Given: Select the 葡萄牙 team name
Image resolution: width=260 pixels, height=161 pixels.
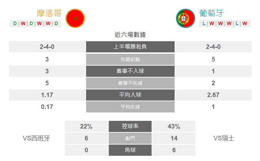Looking at the screenshot, I should tap(212, 13).
